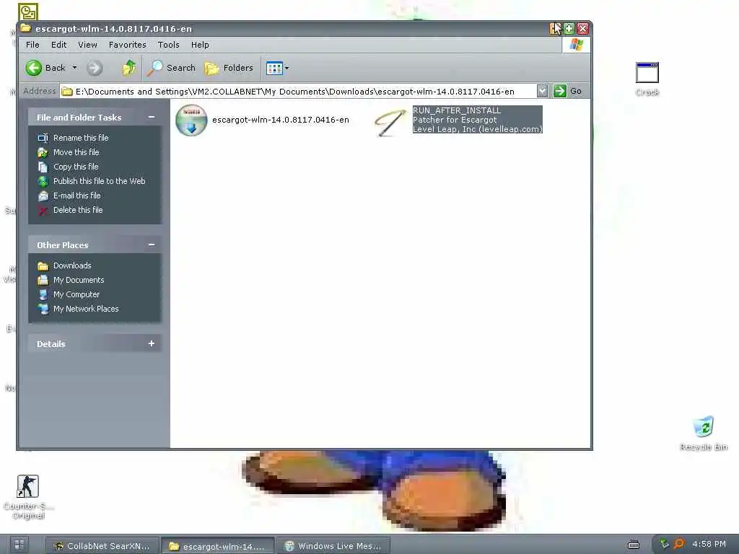Click the address bar folder icon
The image size is (739, 554).
click(67, 92)
